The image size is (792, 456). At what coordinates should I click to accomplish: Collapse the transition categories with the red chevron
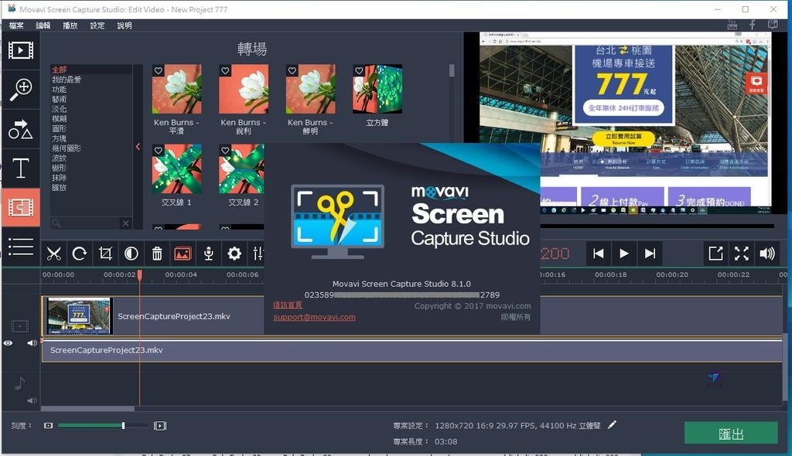(x=138, y=146)
